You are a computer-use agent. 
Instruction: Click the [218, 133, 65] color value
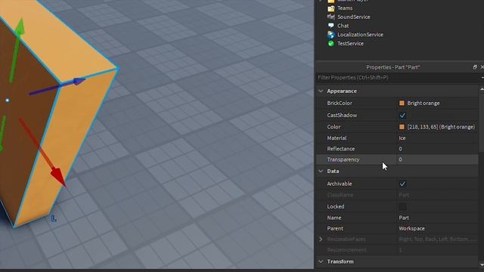point(441,127)
